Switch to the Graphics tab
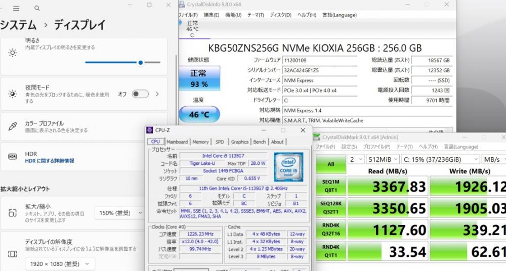This screenshot has height=271, width=506. coord(240,142)
